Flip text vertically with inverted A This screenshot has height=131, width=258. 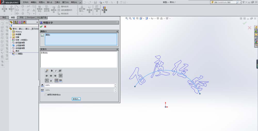[51, 80]
